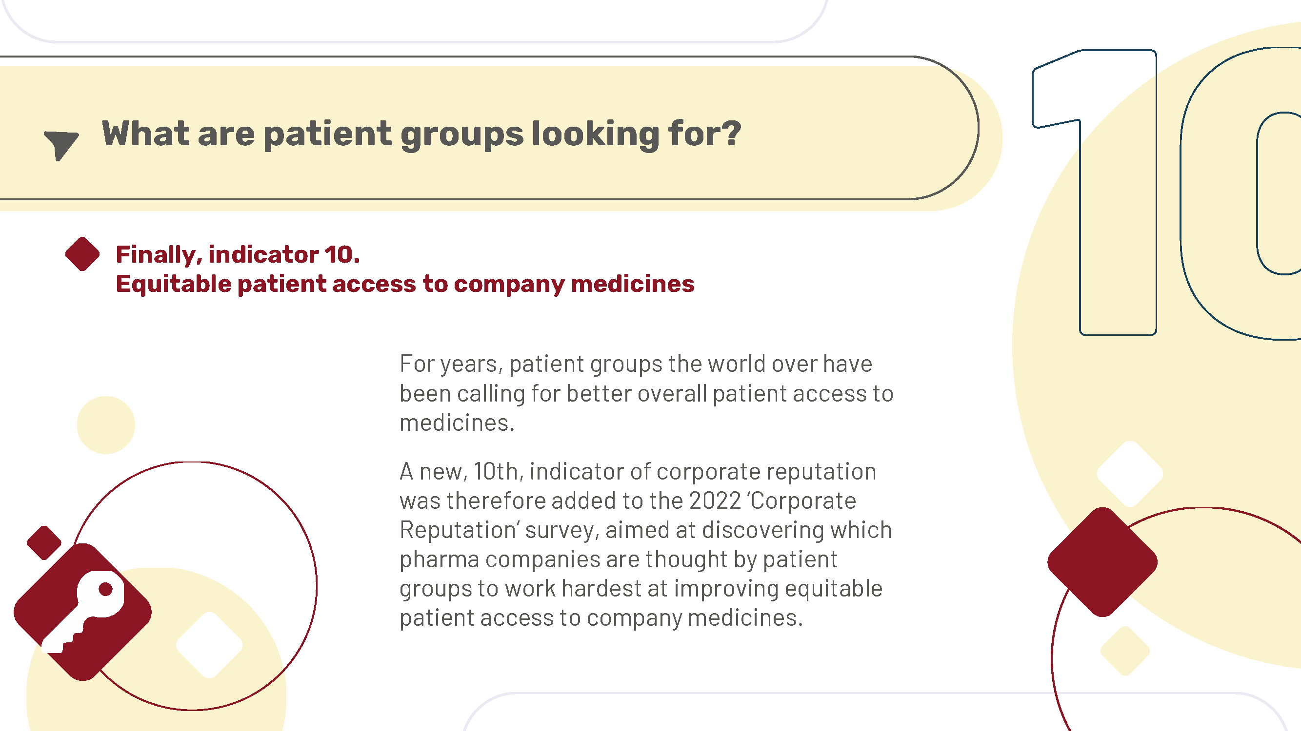Viewport: 1301px width, 731px height.
Task: Click the white diamond on right yellow shape
Action: click(1130, 474)
